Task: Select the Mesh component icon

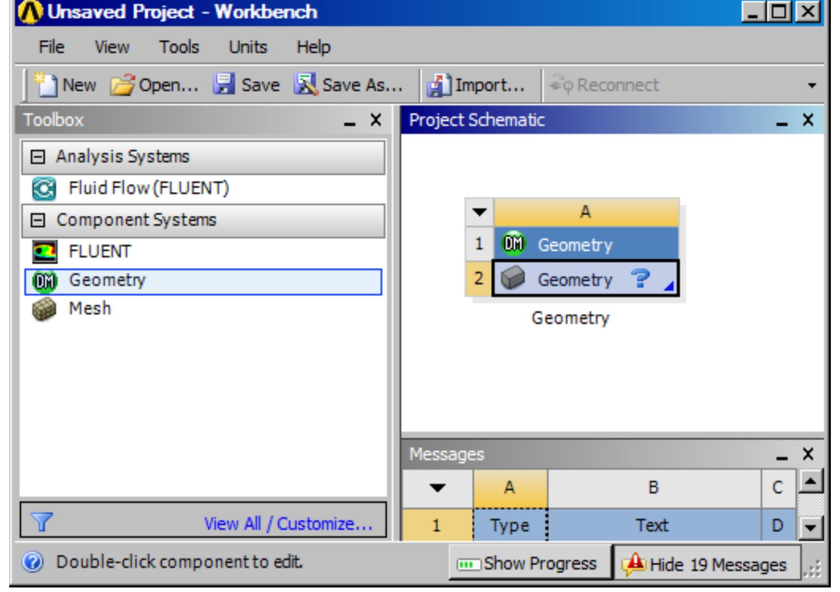Action: pos(44,309)
